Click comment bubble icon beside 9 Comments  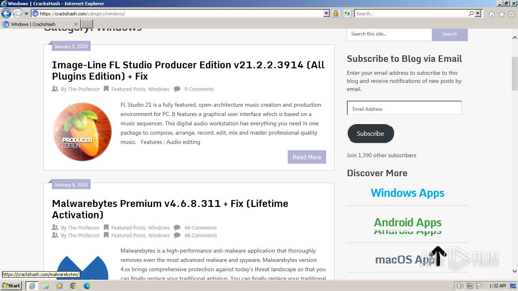tap(177, 89)
